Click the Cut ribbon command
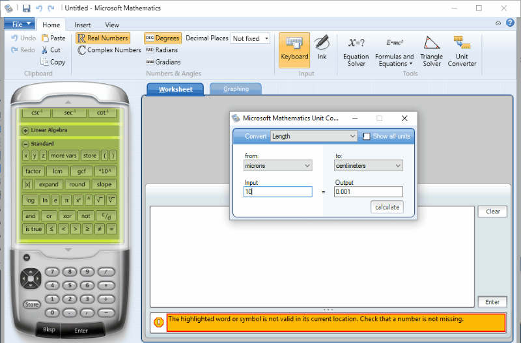521x343 pixels. [51, 50]
